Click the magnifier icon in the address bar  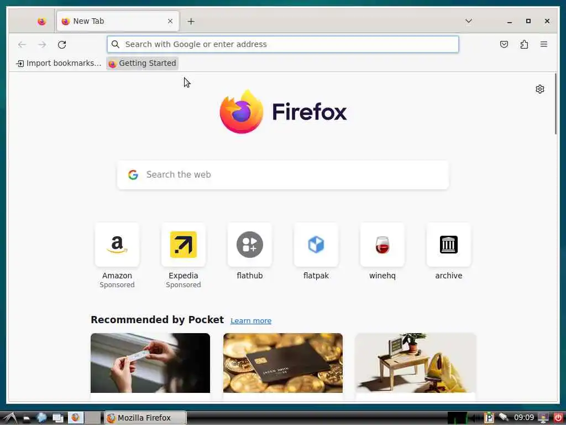(116, 44)
